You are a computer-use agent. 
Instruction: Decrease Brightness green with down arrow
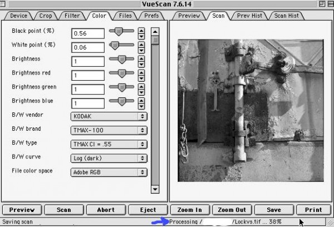click(x=141, y=92)
